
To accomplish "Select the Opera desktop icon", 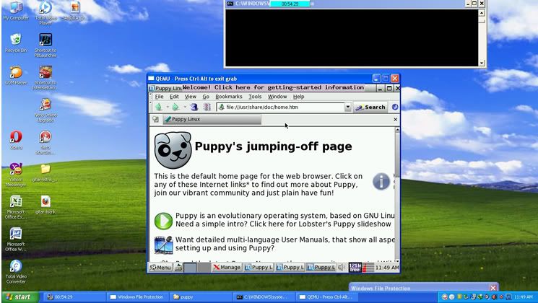I will click(x=16, y=140).
